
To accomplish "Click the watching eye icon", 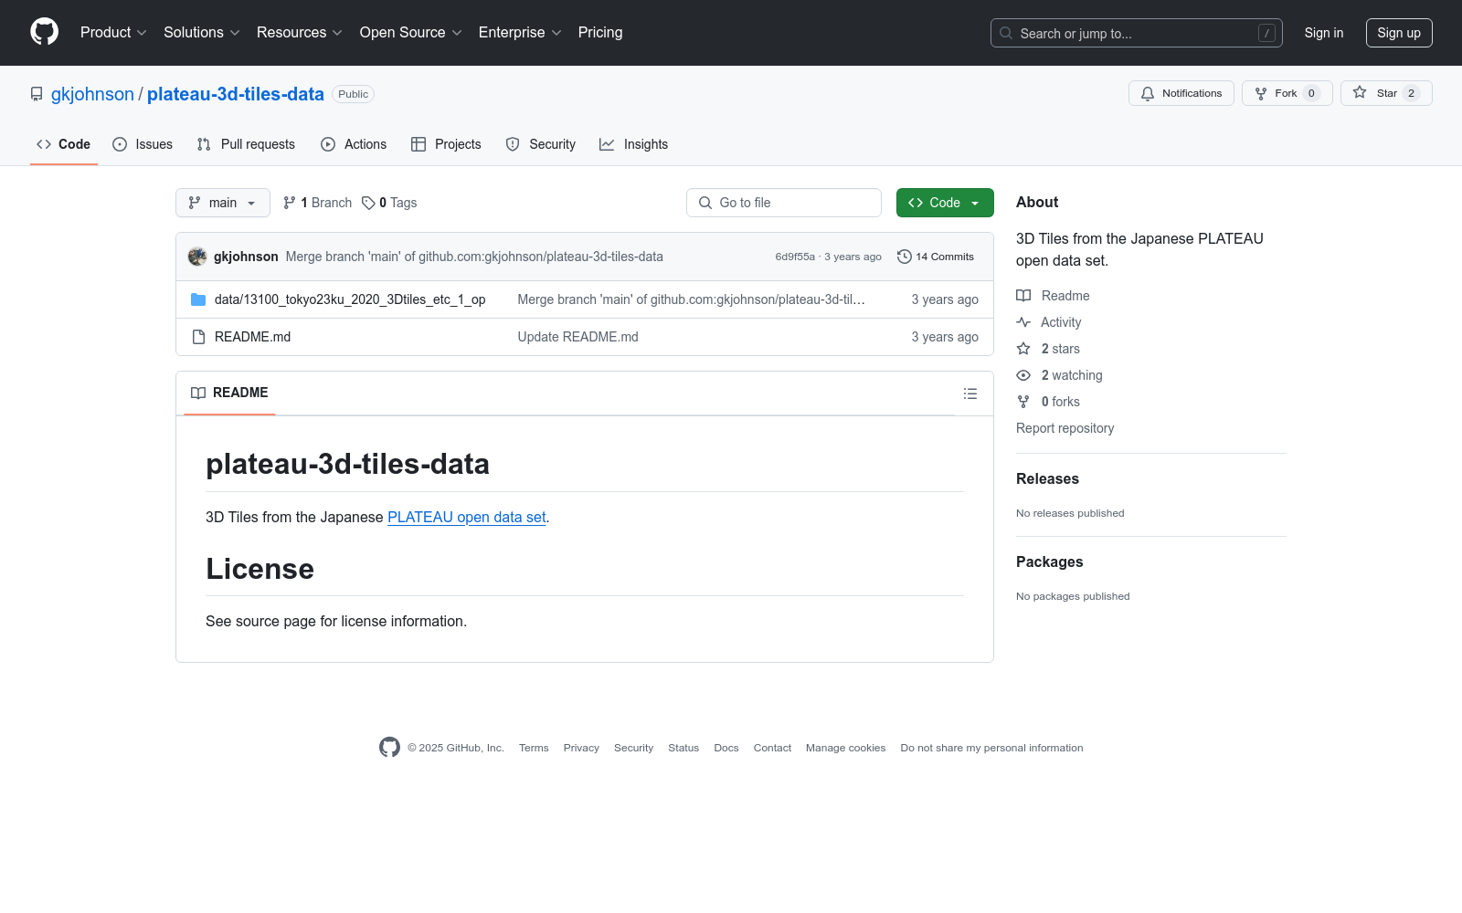I will 1023,375.
